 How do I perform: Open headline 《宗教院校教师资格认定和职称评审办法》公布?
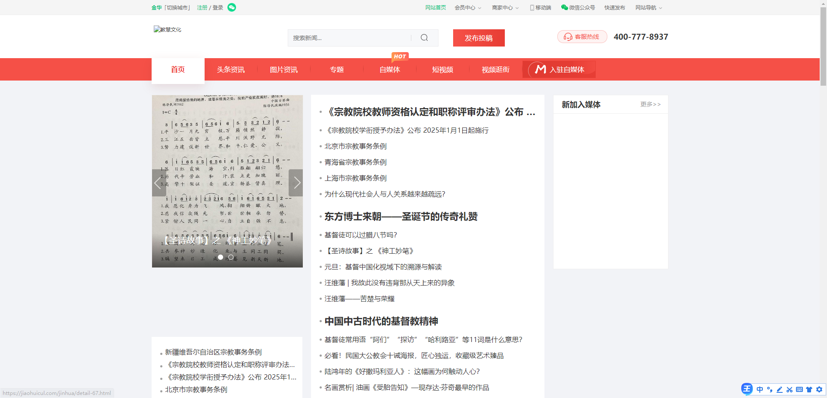pyautogui.click(x=430, y=112)
